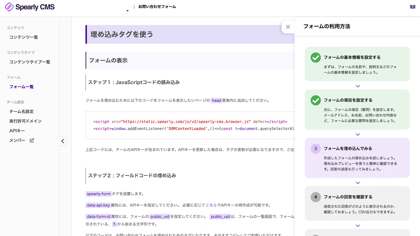Click chevron below フォームの基本情報 step
420x236 pixels.
[x=357, y=86]
